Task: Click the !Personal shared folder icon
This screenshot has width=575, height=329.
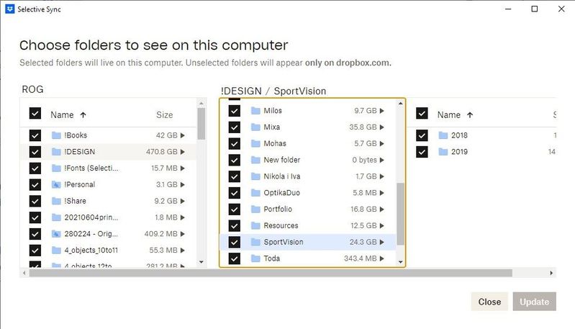Action: pyautogui.click(x=56, y=184)
